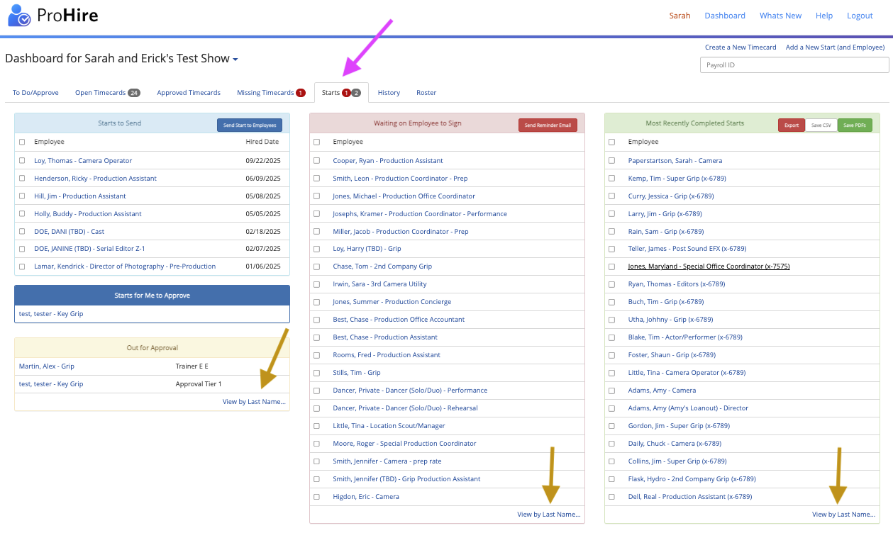Click View by Last Name under Completed Starts
Viewport: 893px width, 533px height.
pos(844,515)
